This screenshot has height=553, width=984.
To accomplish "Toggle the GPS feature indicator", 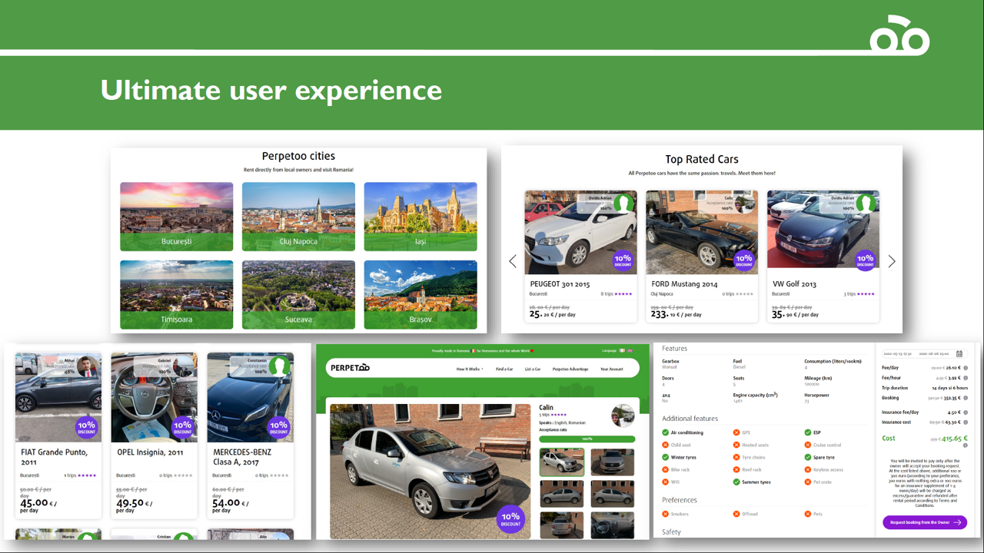I will click(x=736, y=432).
